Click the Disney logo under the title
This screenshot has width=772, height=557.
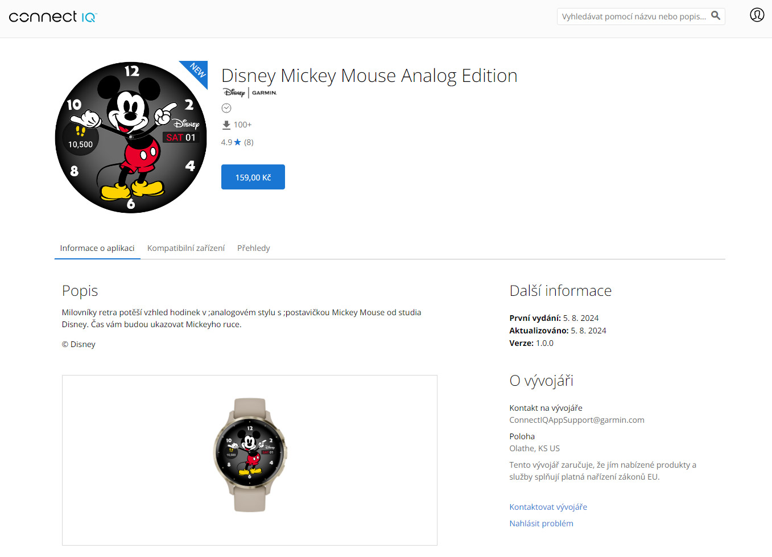pyautogui.click(x=234, y=93)
